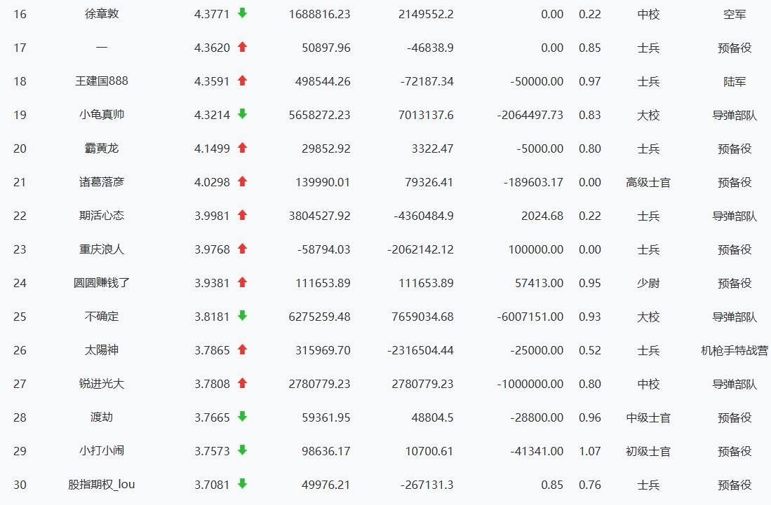Select username 重庆浪人

coord(102,249)
